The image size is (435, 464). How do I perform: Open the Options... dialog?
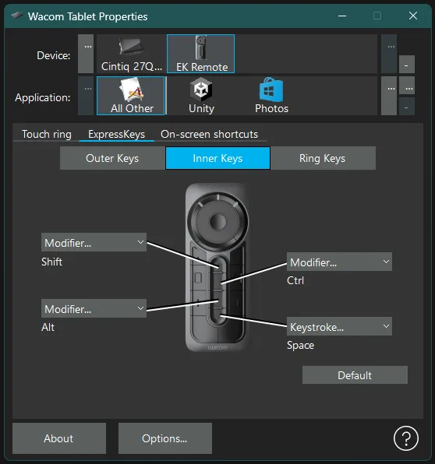165,438
